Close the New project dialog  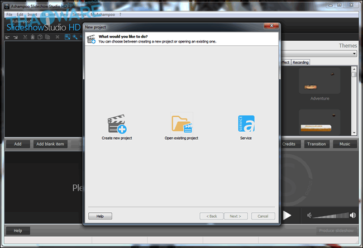271,26
